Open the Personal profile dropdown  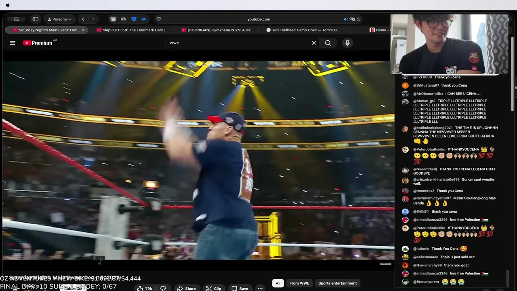coord(60,19)
